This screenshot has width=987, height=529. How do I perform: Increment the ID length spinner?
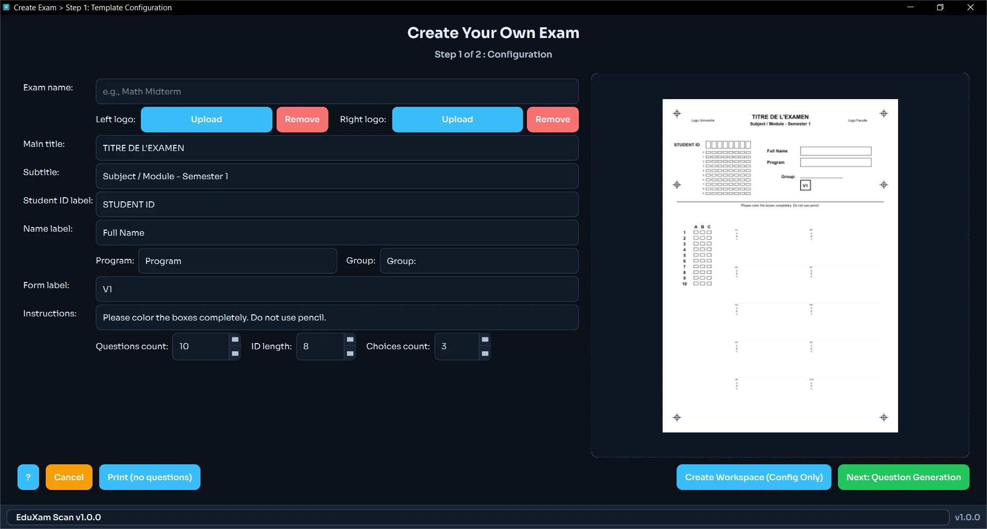click(350, 339)
